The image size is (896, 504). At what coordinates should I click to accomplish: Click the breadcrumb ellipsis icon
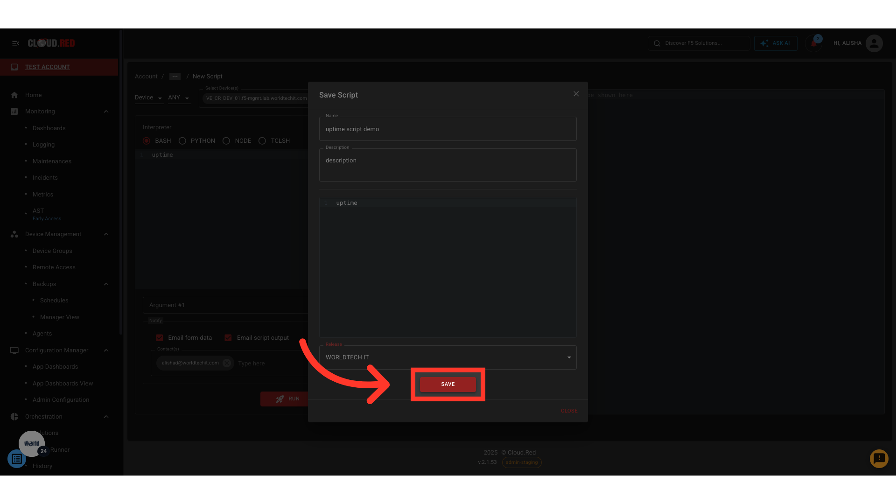click(175, 77)
